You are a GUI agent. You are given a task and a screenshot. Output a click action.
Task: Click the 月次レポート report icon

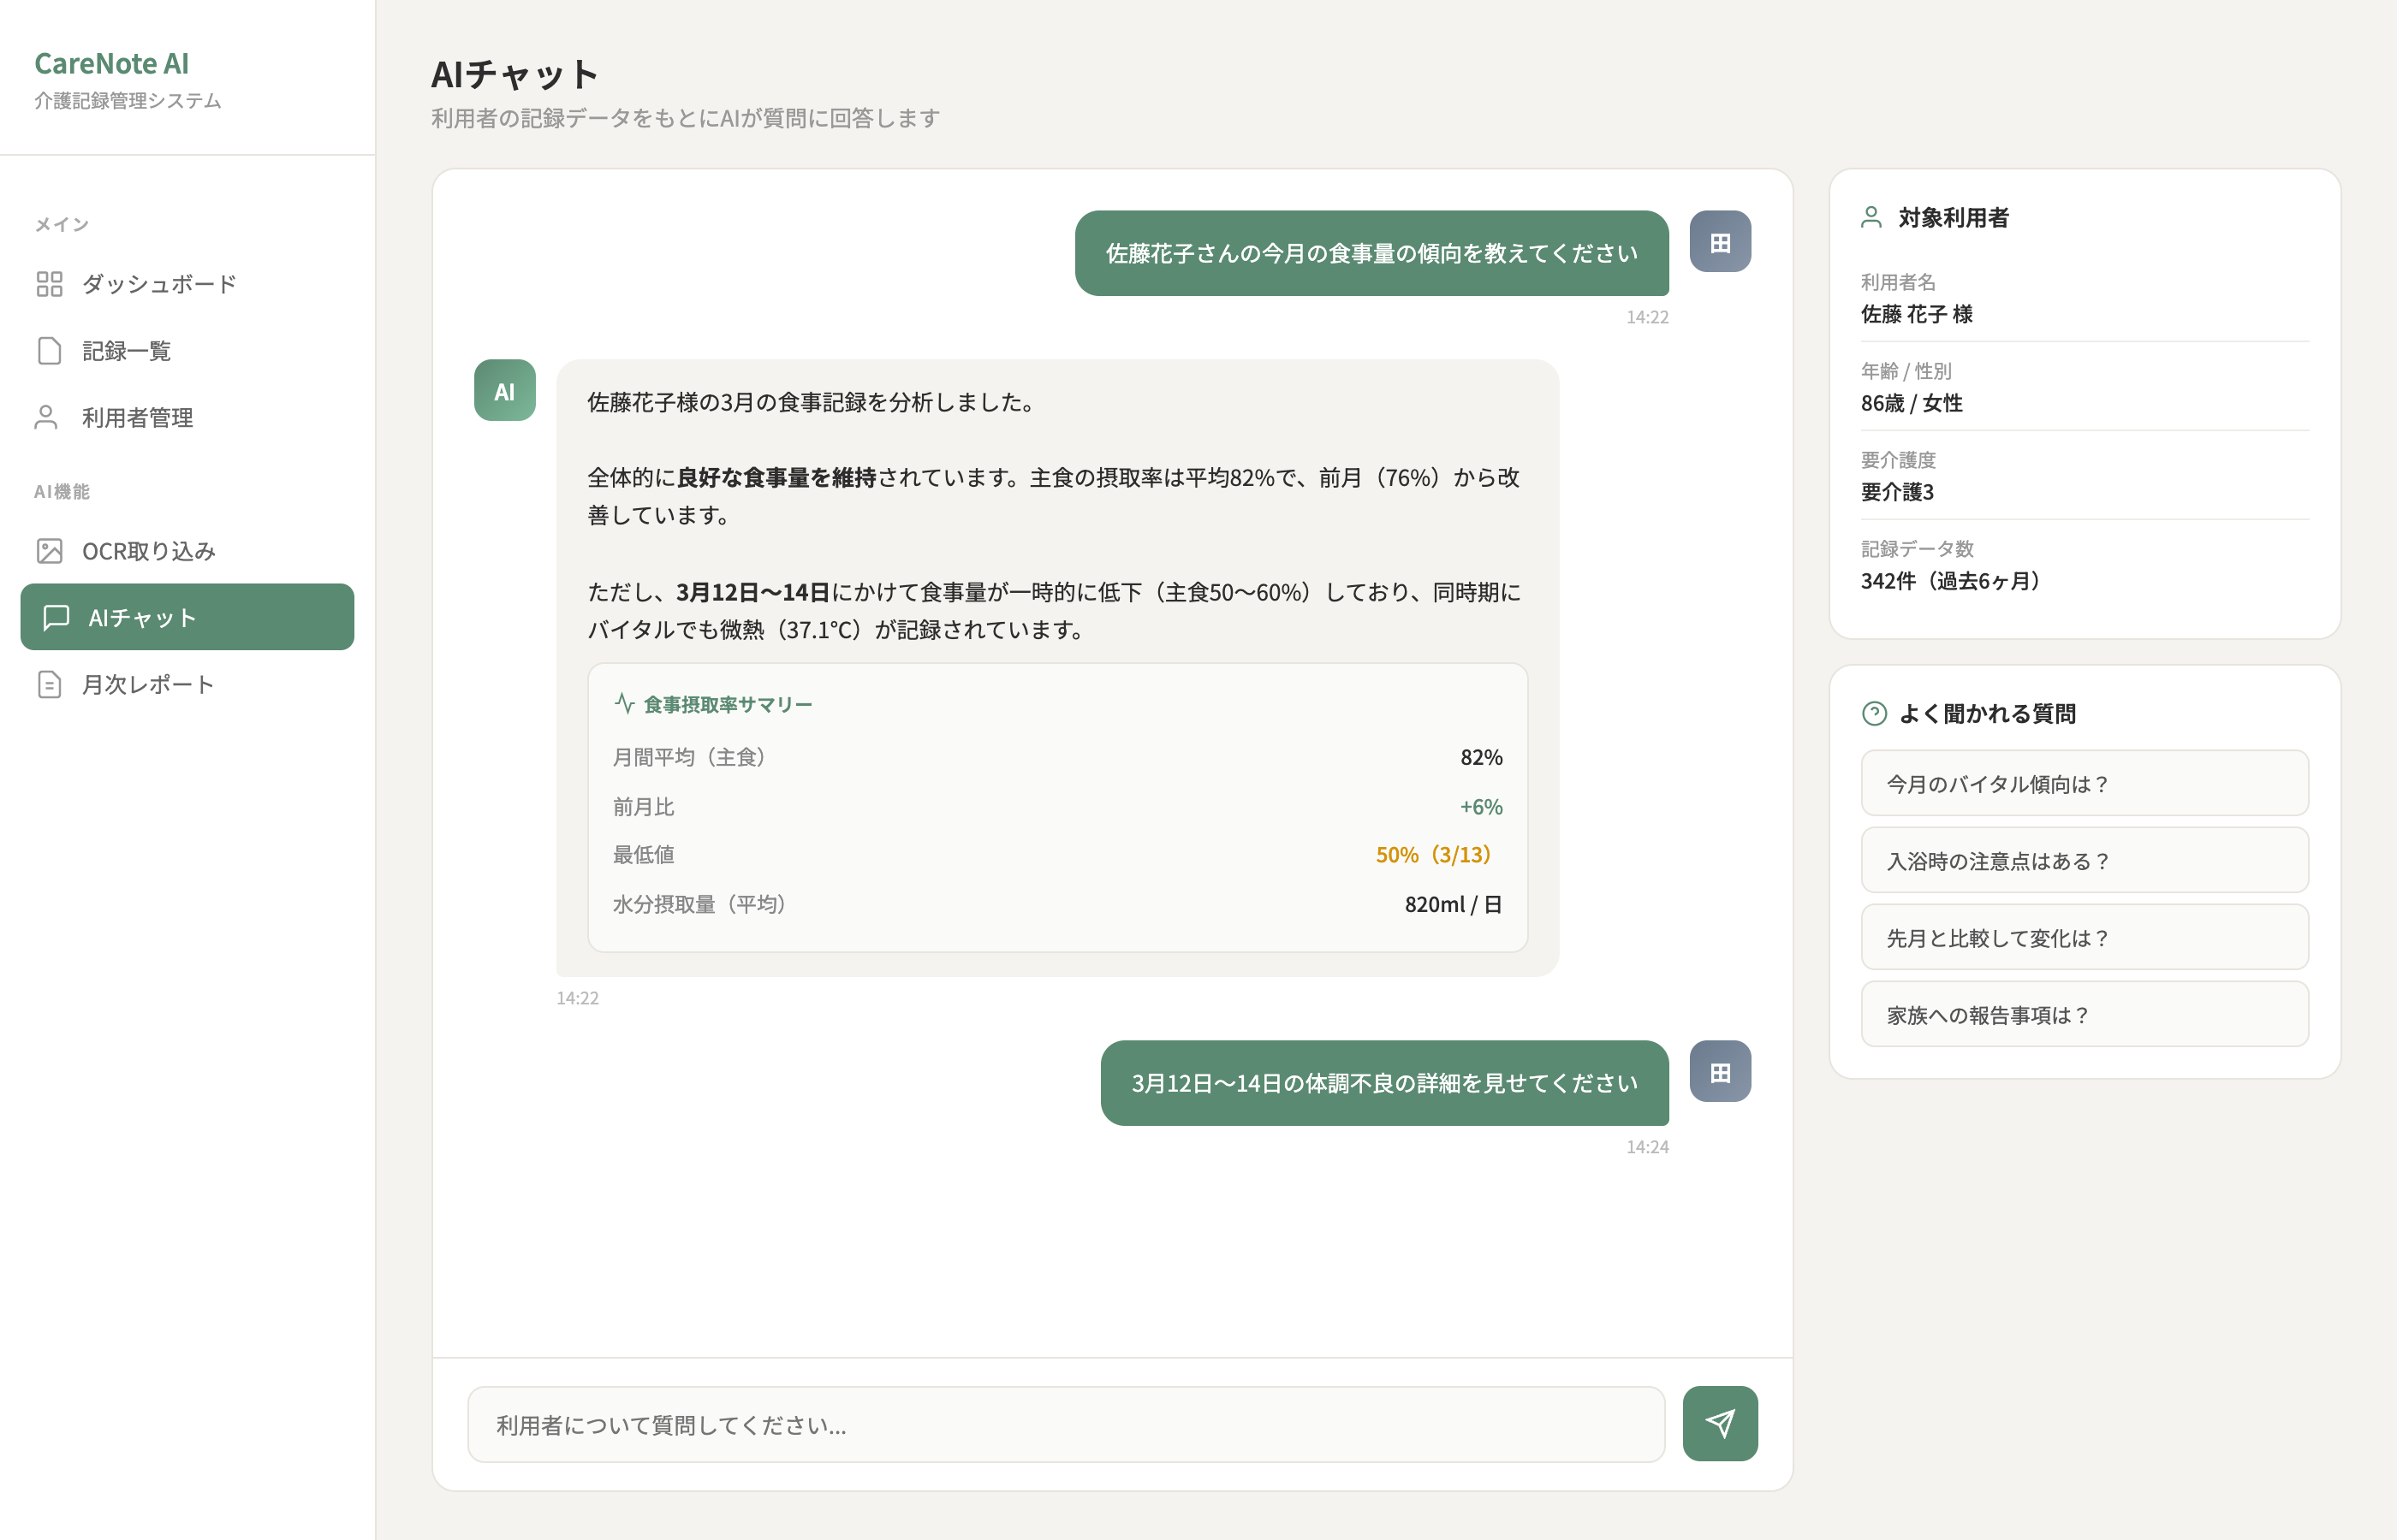point(49,684)
